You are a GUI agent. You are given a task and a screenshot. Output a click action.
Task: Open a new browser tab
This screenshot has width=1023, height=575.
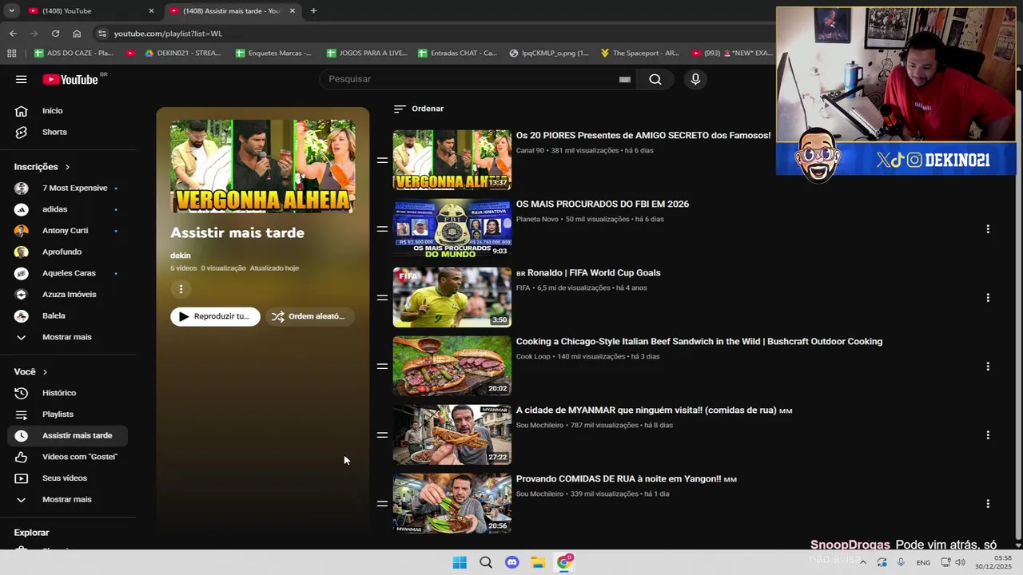click(x=313, y=10)
